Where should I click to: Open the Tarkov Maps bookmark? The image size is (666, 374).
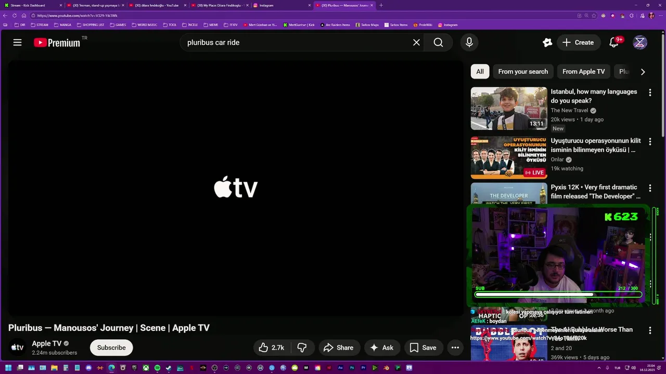[367, 25]
